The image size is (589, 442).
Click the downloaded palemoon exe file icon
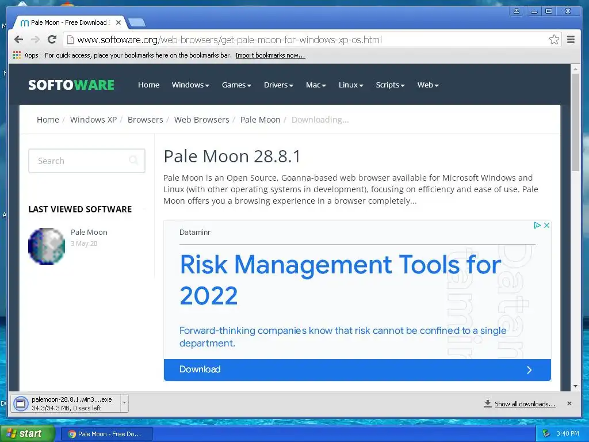21,403
